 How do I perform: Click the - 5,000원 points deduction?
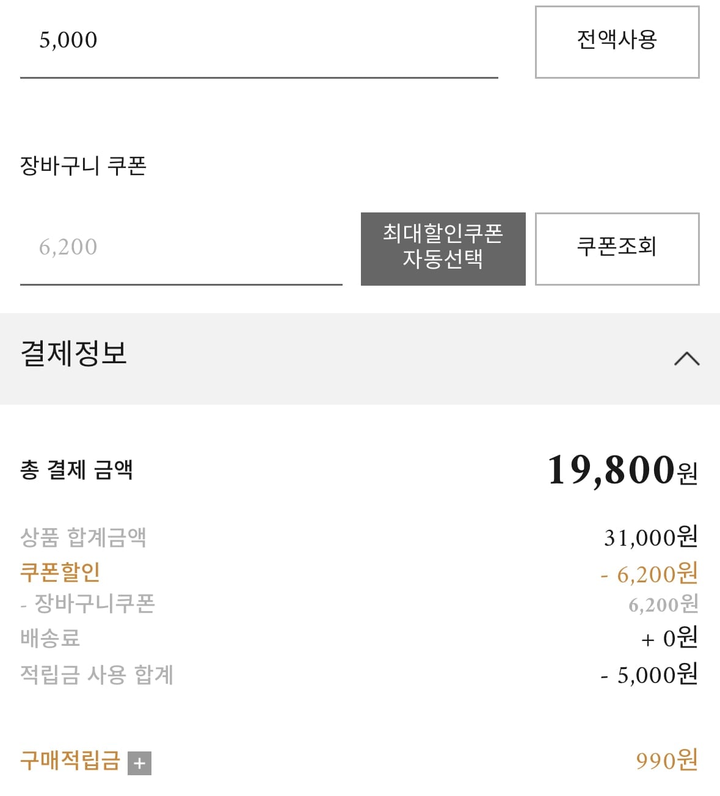[x=649, y=675]
